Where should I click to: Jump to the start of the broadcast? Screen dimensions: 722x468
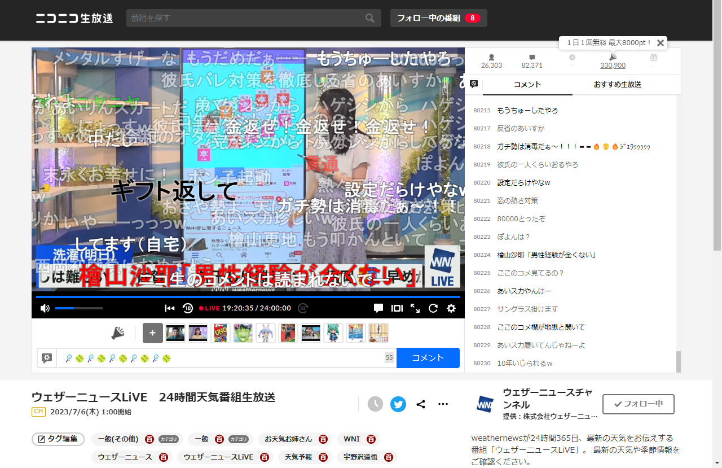coord(169,308)
